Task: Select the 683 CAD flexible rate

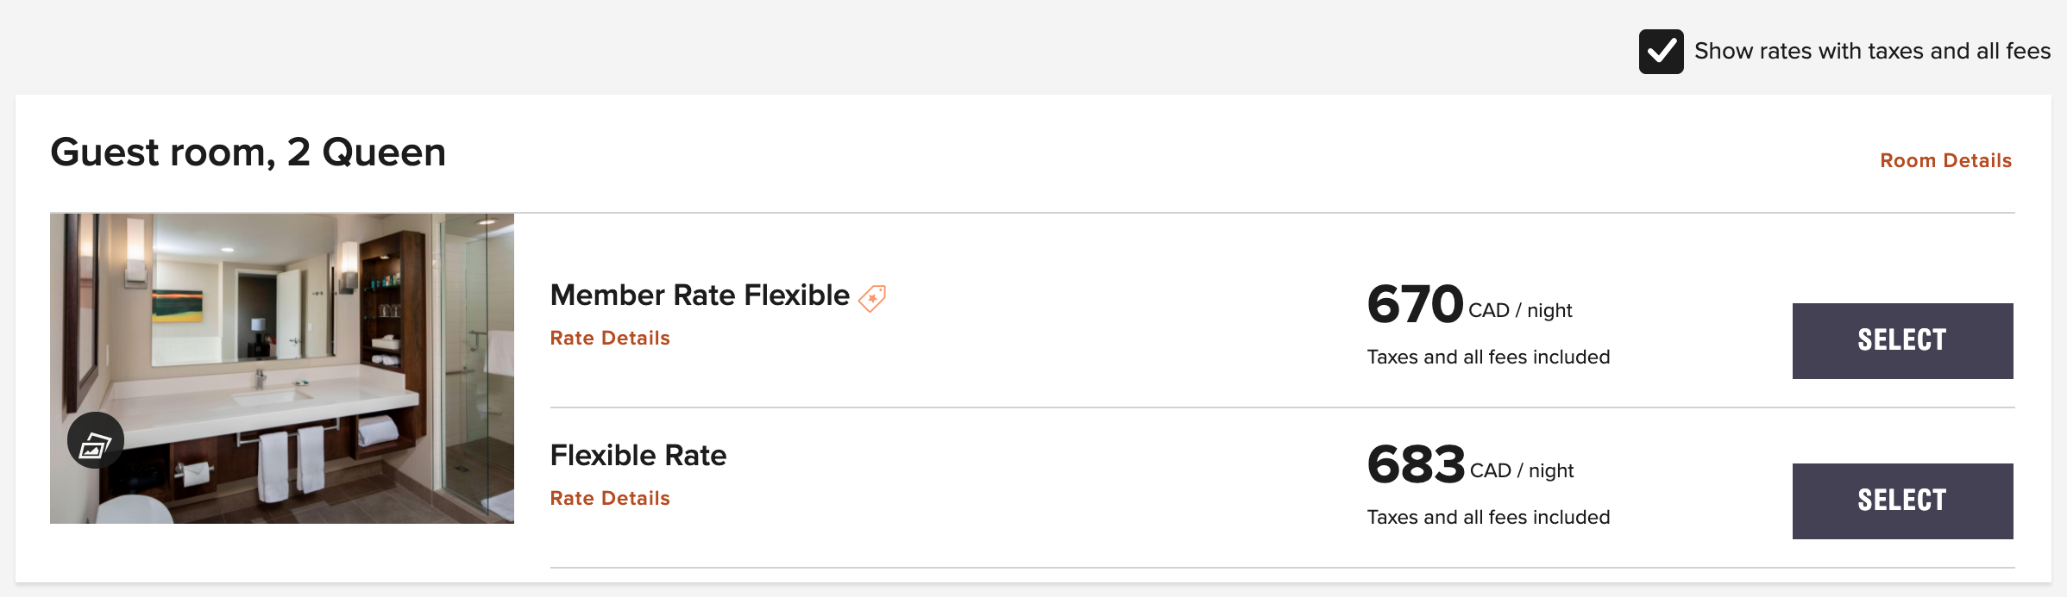Action: point(1902,501)
